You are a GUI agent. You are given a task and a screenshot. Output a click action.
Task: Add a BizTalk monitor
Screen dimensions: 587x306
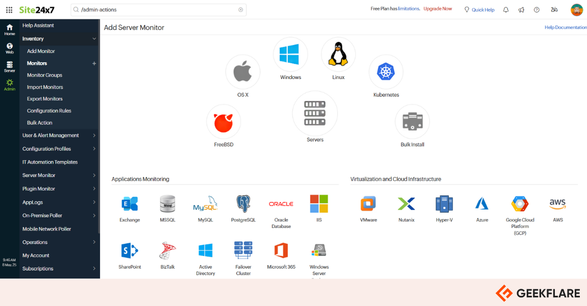pos(167,250)
